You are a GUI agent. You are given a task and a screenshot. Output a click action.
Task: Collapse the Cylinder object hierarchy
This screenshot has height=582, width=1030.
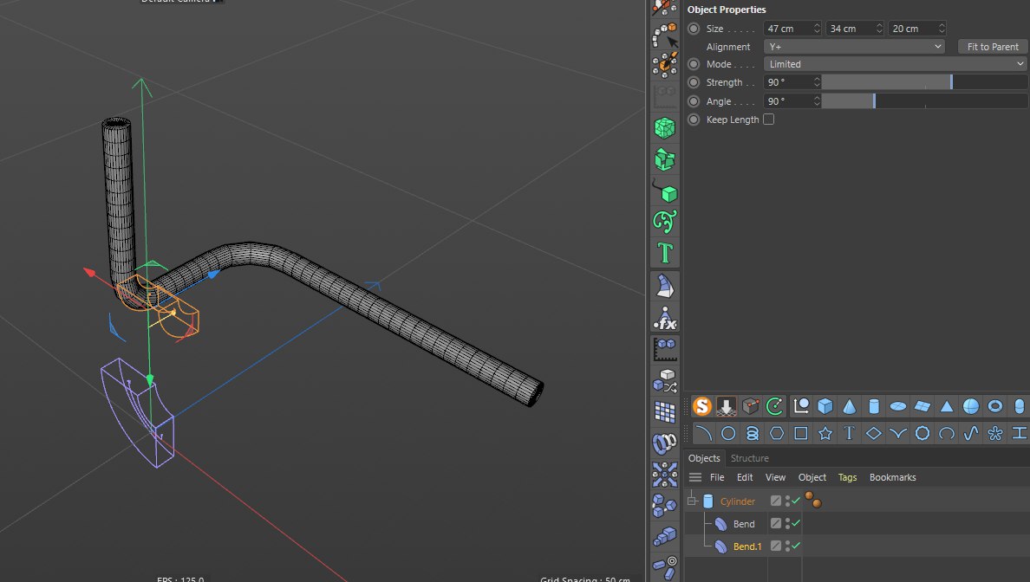click(692, 501)
